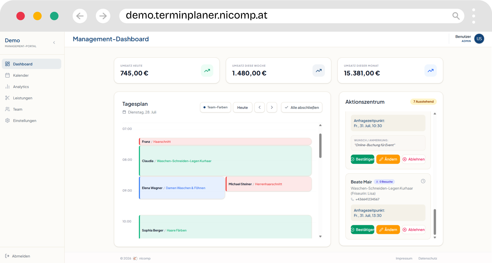Click the Online-Buchung für Event note
The height and width of the screenshot is (263, 492).
(375, 145)
